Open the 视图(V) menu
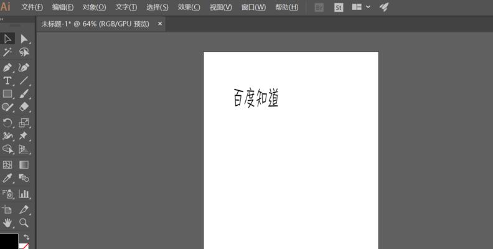Viewport: 493px width, 249px height. (x=221, y=7)
